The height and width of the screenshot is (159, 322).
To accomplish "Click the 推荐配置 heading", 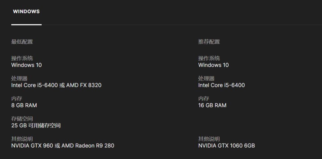I will [209, 42].
